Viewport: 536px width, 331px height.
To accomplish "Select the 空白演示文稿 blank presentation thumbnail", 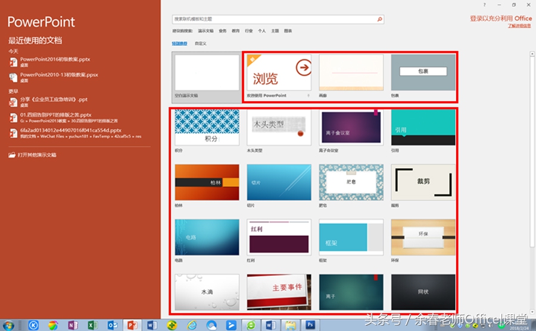I will [207, 72].
